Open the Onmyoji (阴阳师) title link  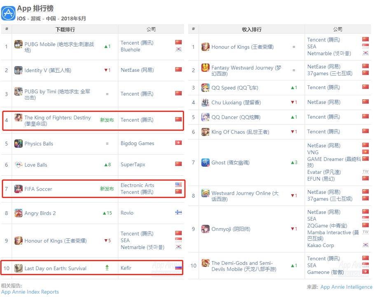coord(231,229)
